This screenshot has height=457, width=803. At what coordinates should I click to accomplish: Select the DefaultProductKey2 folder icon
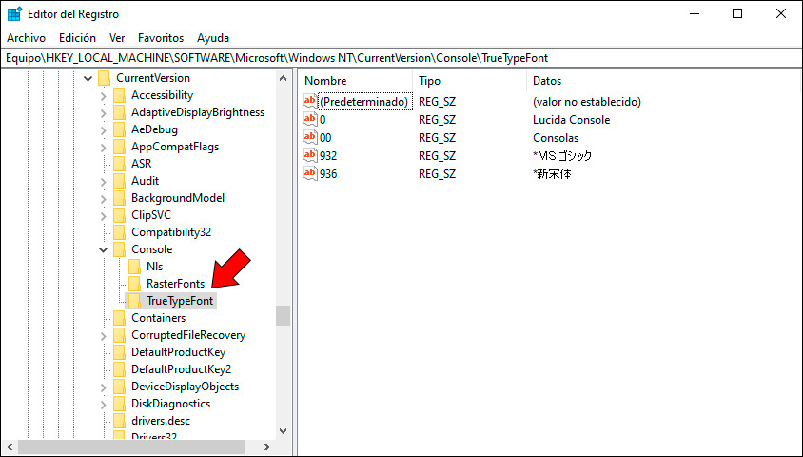pyautogui.click(x=119, y=369)
